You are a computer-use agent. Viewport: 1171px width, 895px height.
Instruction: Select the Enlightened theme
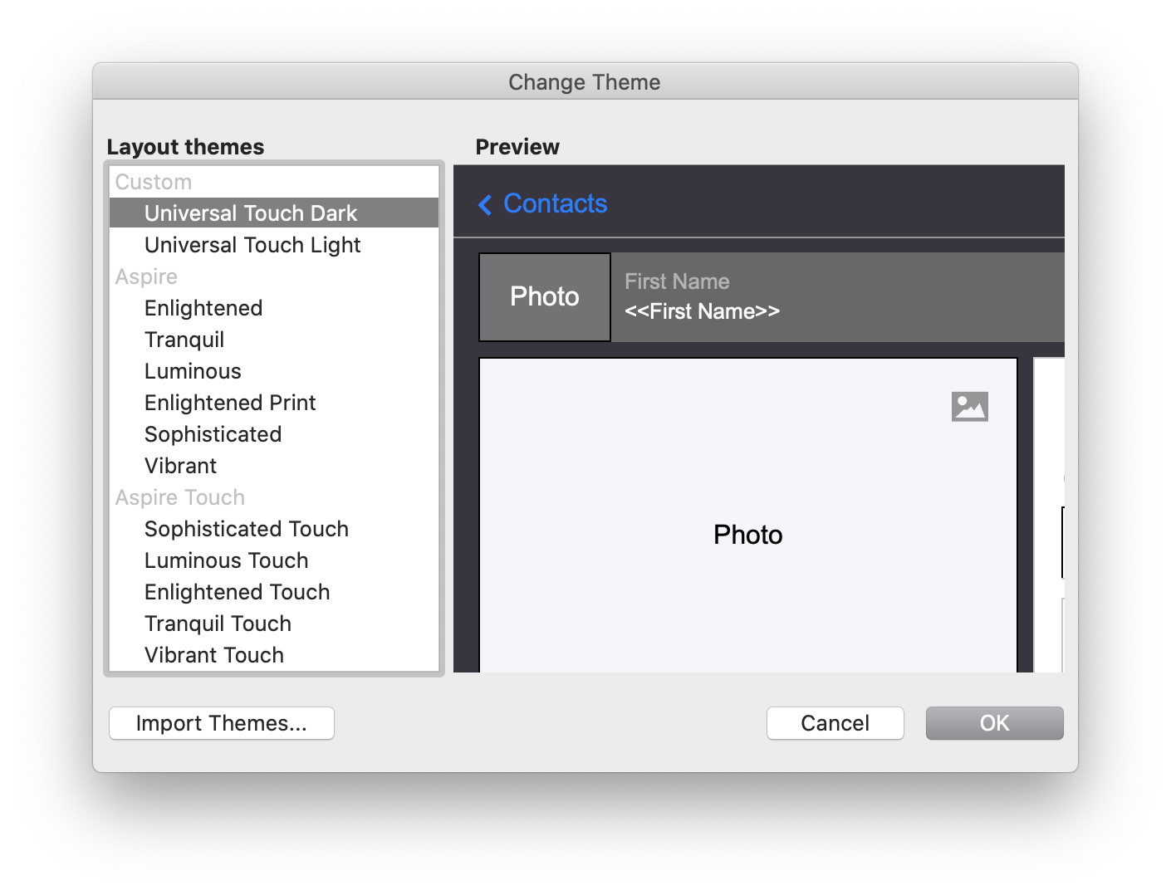[203, 308]
